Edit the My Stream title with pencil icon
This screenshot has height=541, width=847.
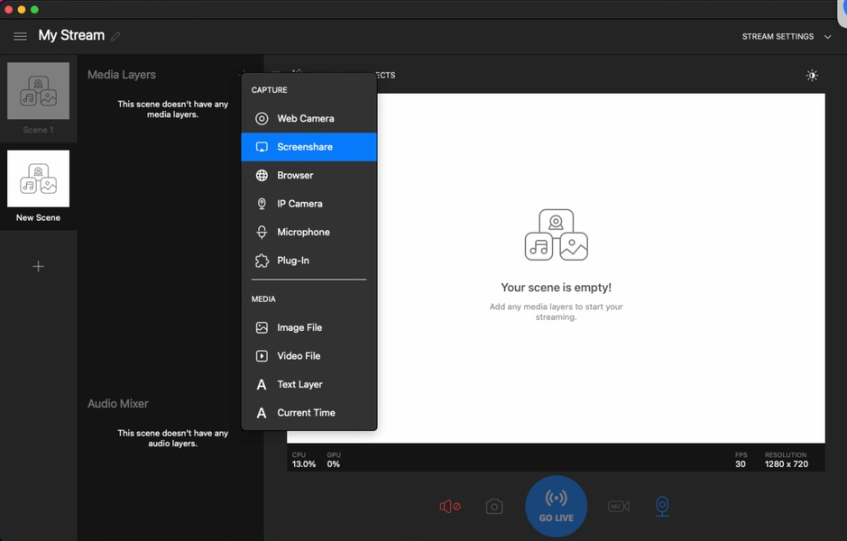(115, 37)
